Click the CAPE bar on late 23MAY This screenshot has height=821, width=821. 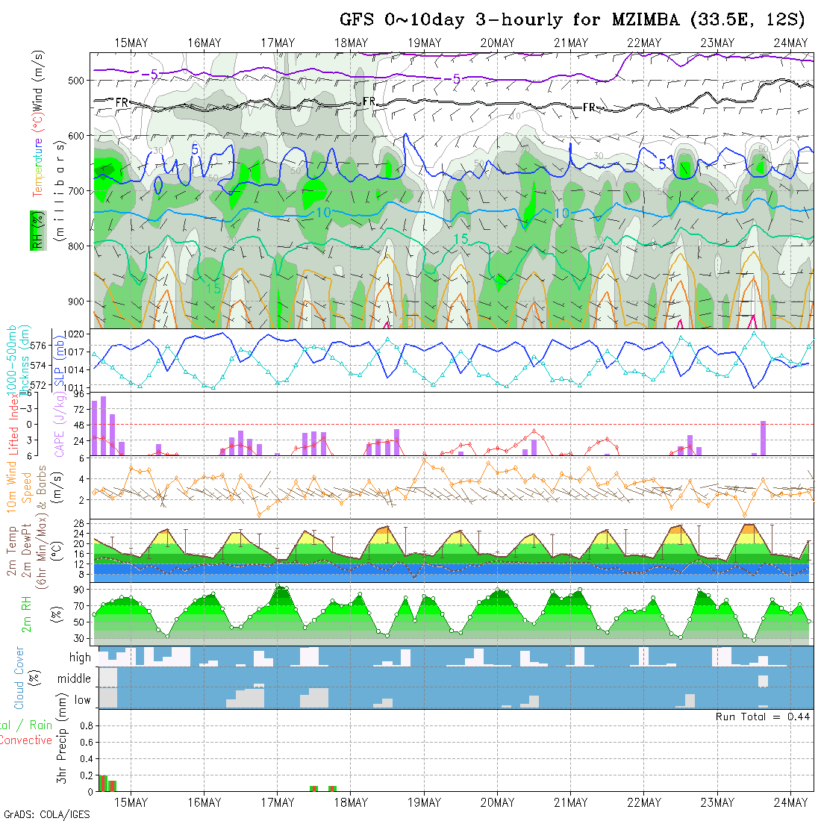coord(764,438)
